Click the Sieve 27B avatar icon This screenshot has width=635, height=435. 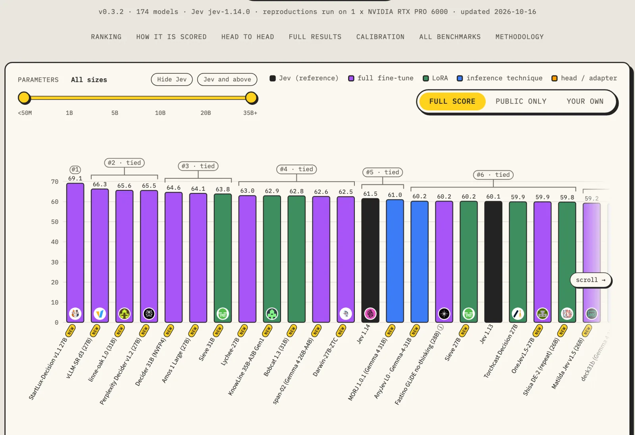pyautogui.click(x=469, y=314)
